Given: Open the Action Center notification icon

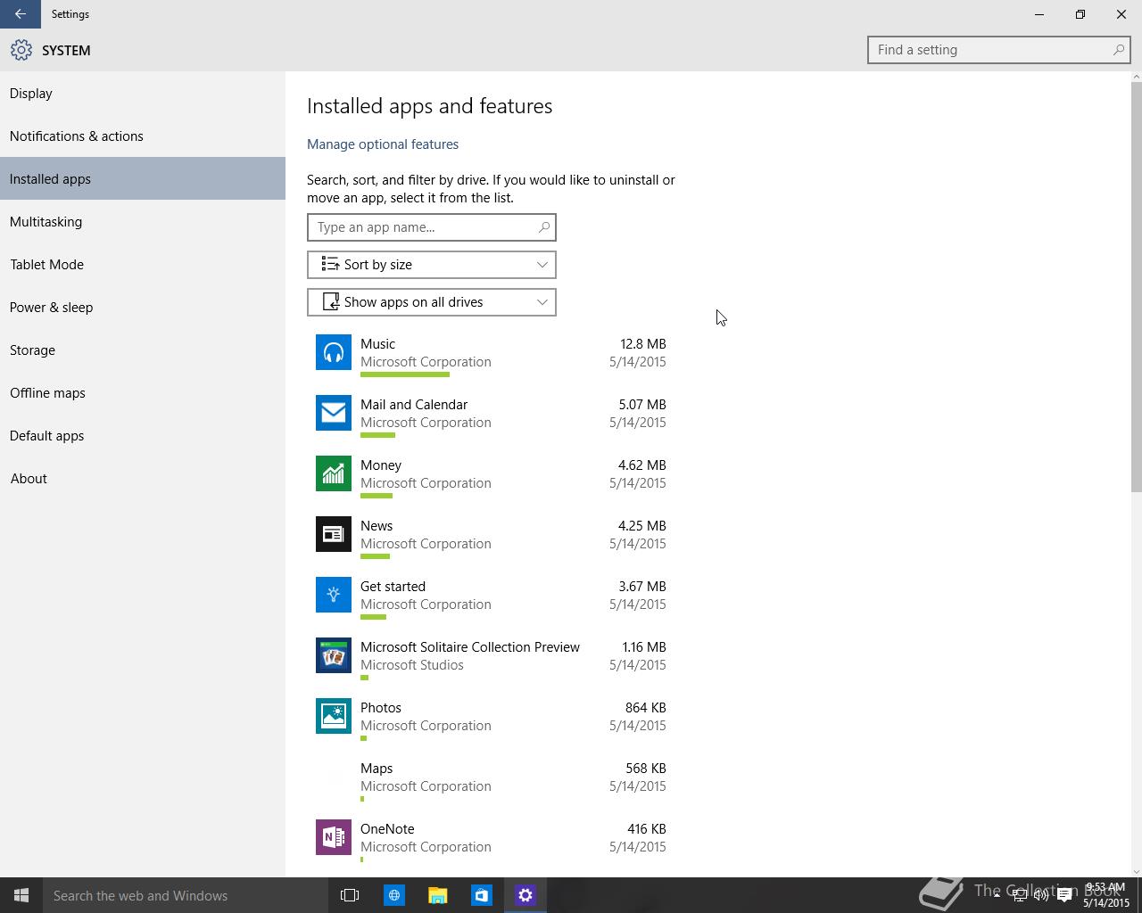Looking at the screenshot, I should tap(1064, 896).
